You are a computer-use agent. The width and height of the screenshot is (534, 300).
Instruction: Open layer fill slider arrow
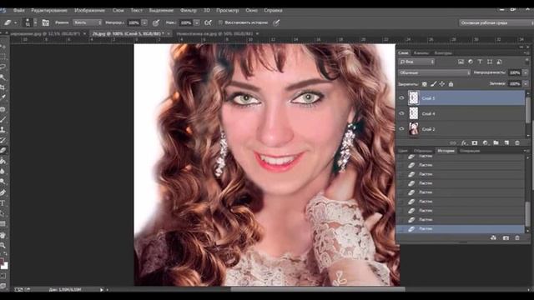coord(525,83)
